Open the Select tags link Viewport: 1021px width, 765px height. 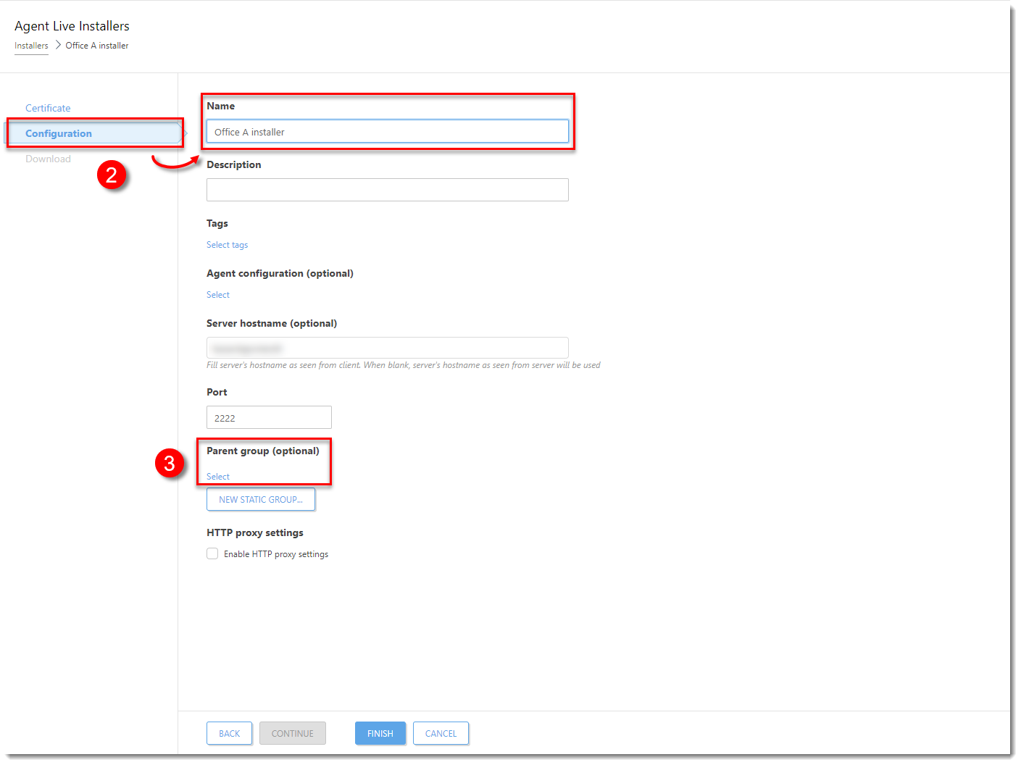point(227,245)
